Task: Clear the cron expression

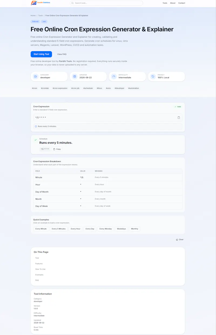Action: [x=180, y=240]
